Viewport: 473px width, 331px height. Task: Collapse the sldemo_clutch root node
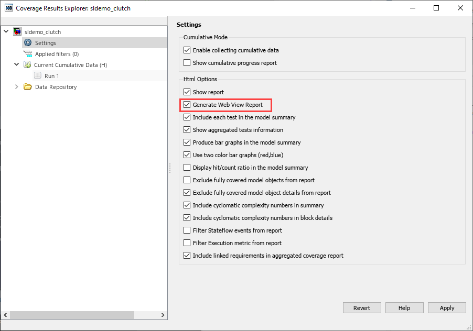click(x=6, y=32)
